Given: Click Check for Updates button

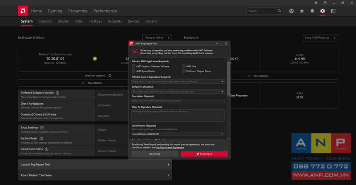Looking at the screenshot, I should pos(98,76).
